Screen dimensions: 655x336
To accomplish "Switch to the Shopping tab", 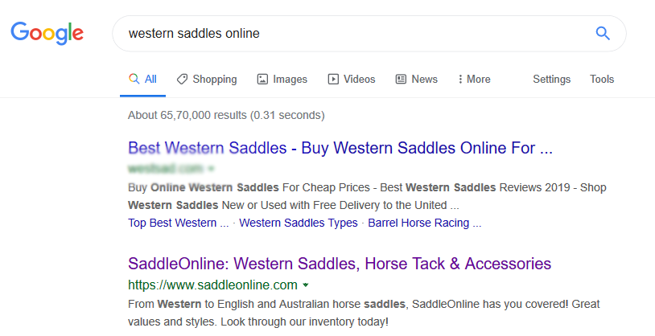I will point(207,80).
